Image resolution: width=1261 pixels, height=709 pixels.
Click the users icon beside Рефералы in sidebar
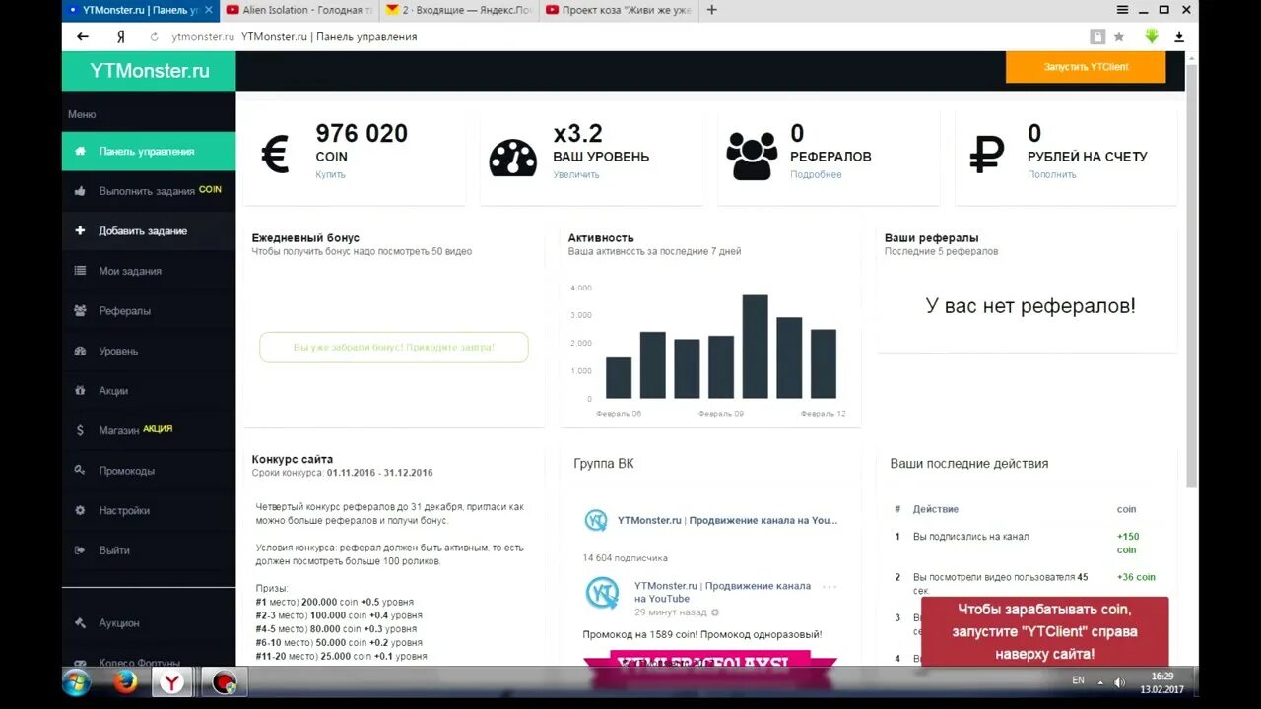pyautogui.click(x=80, y=310)
